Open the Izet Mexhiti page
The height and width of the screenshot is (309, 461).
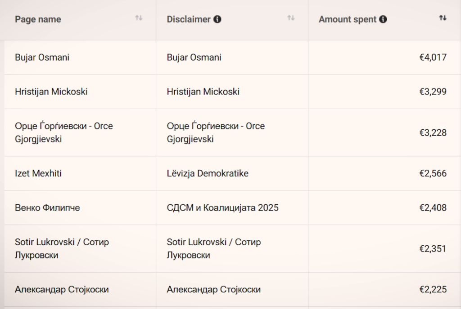38,173
